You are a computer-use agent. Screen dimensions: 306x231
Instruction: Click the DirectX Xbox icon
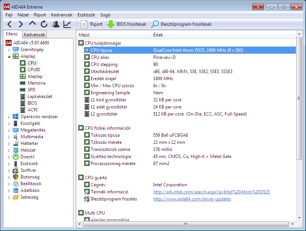[16, 157]
